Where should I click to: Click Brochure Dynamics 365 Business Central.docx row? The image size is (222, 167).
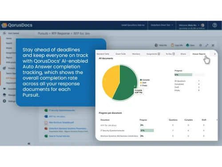click(119, 136)
